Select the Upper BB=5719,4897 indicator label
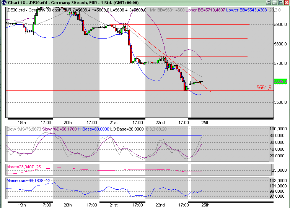 pos(205,10)
